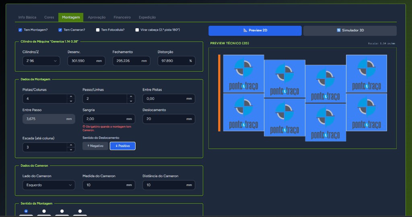The width and height of the screenshot is (412, 217).
Task: Click the Deslocamento input field
Action: 169,119
